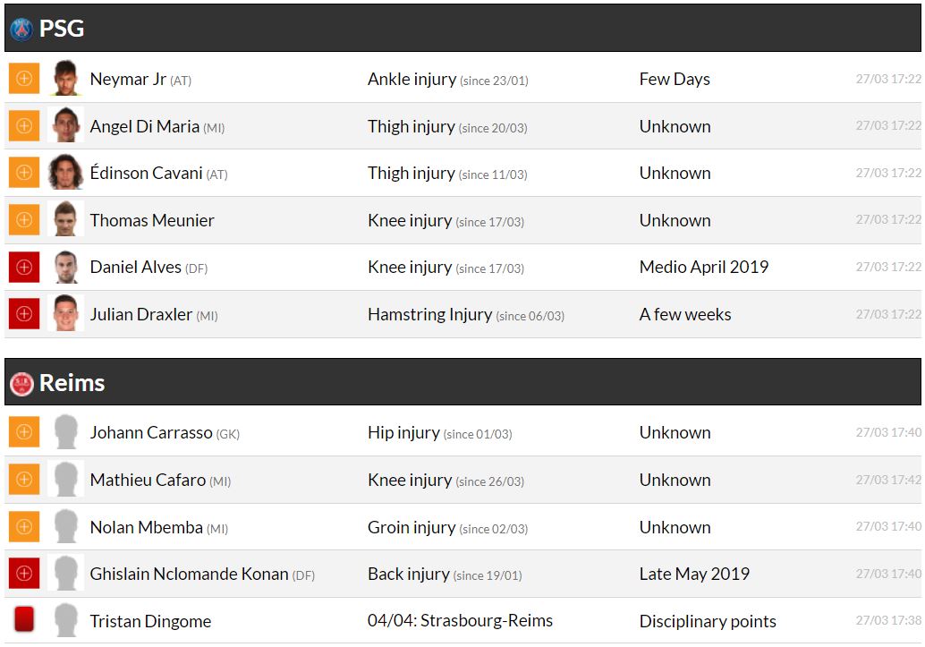Click red injury icon beside Ghislain Nclomande Konan
The image size is (925, 647).
[24, 574]
